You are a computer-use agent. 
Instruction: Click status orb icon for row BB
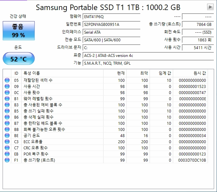(7, 129)
